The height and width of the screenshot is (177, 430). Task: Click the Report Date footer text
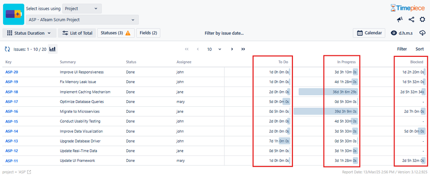tap(384, 172)
